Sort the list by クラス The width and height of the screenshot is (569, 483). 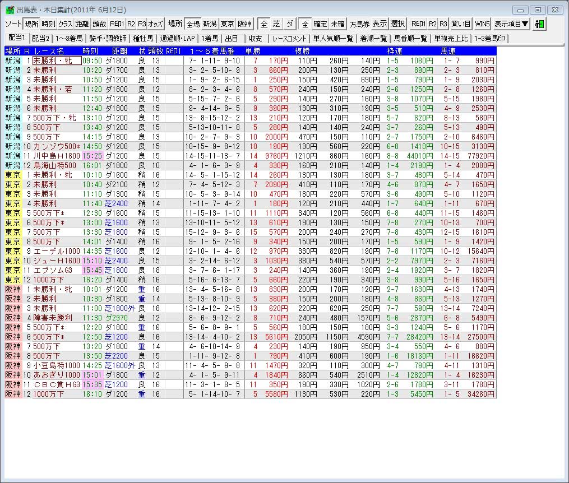click(x=66, y=24)
